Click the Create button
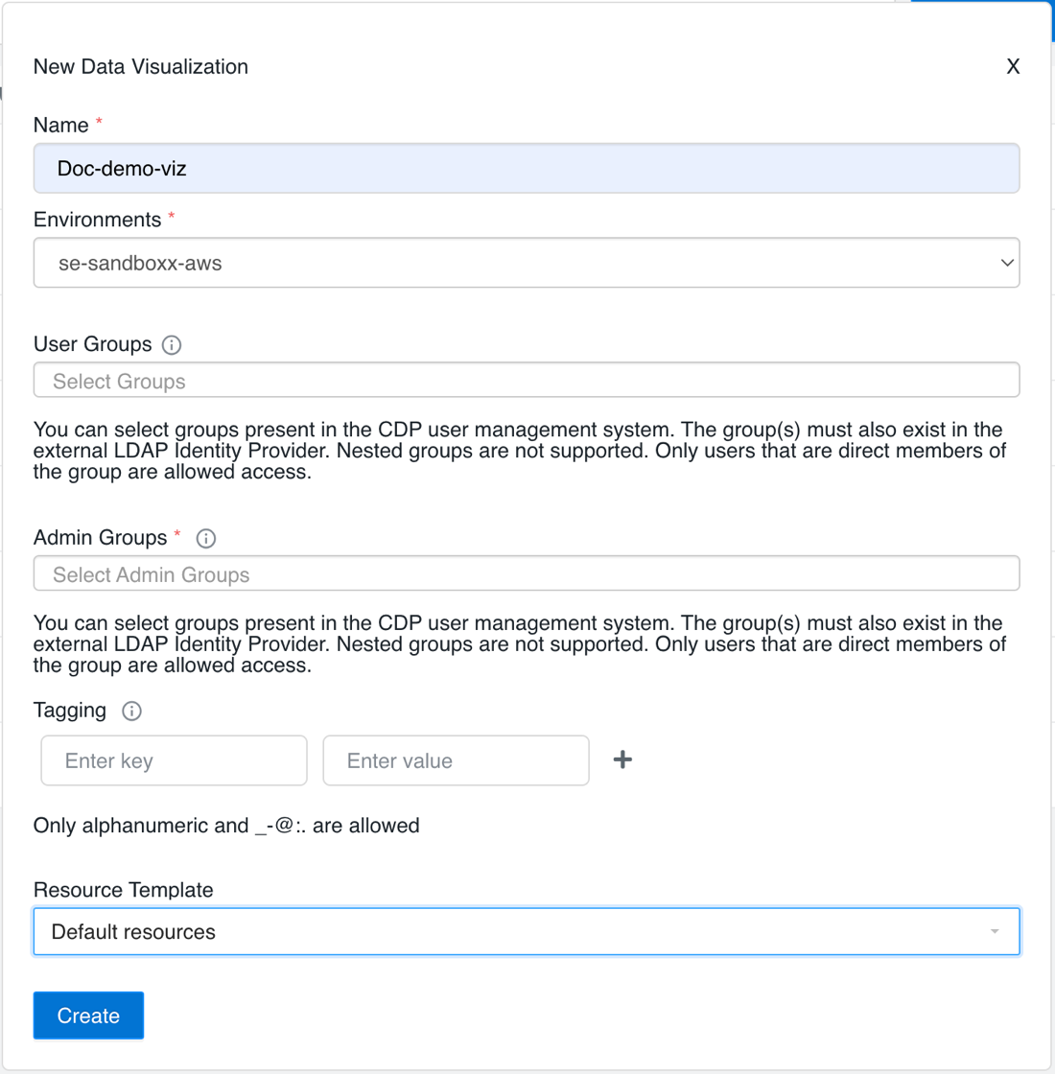 click(88, 1016)
